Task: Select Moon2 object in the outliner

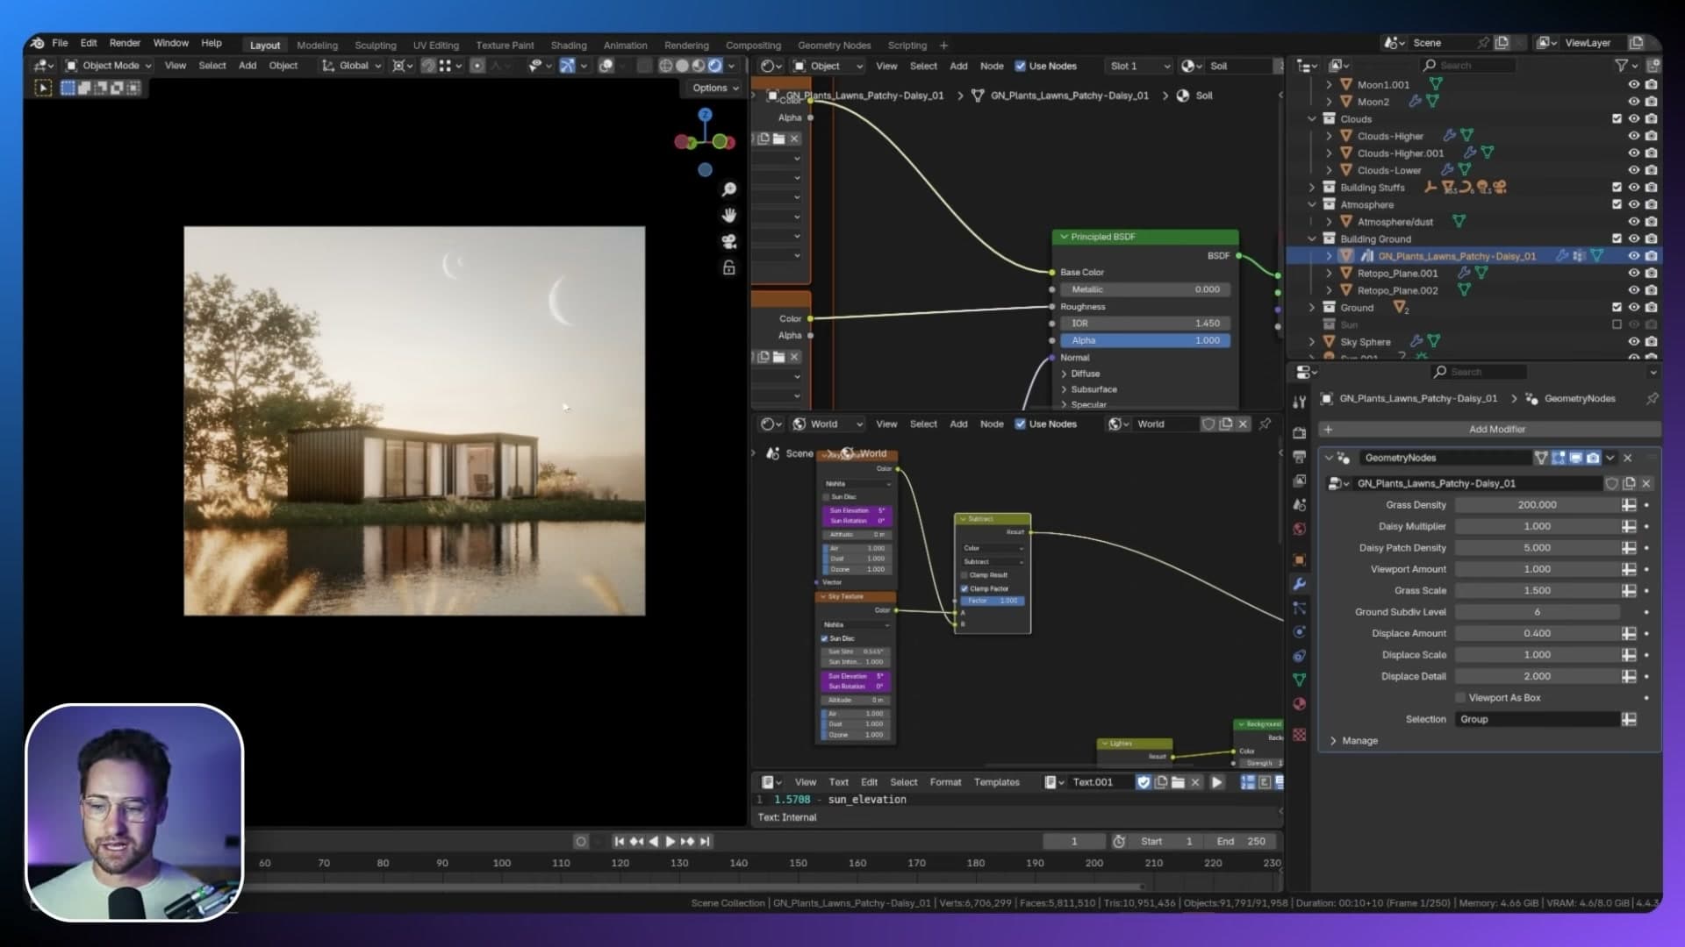Action: pyautogui.click(x=1373, y=102)
